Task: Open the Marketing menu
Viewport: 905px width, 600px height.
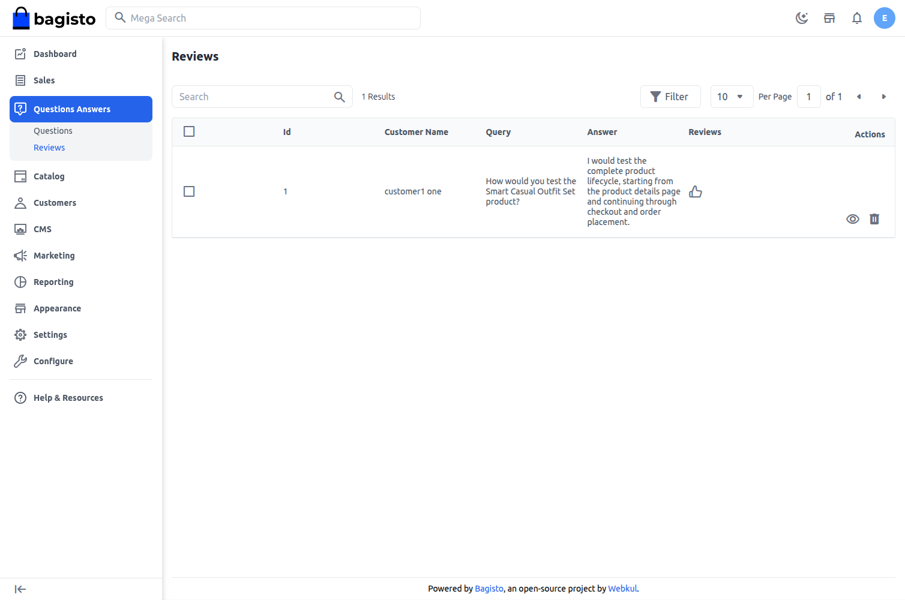Action: pyautogui.click(x=81, y=256)
